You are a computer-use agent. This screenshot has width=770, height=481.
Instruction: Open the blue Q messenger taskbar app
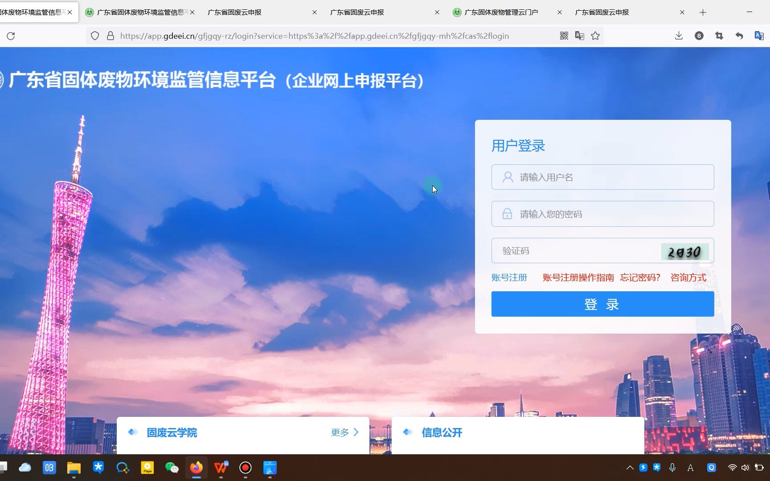coord(123,468)
